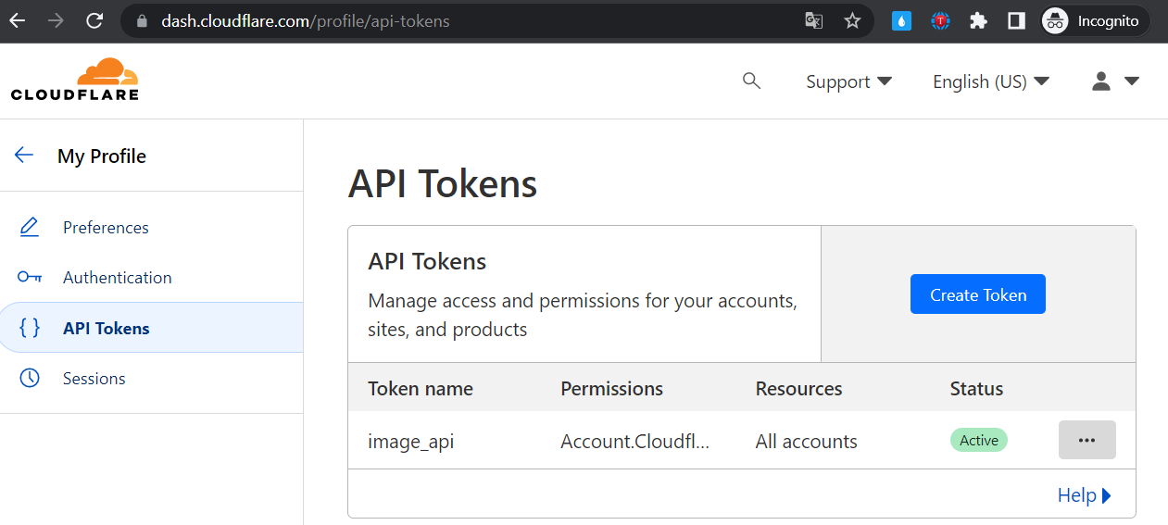Click the Status column header
The width and height of the screenshot is (1168, 525).
pos(977,388)
